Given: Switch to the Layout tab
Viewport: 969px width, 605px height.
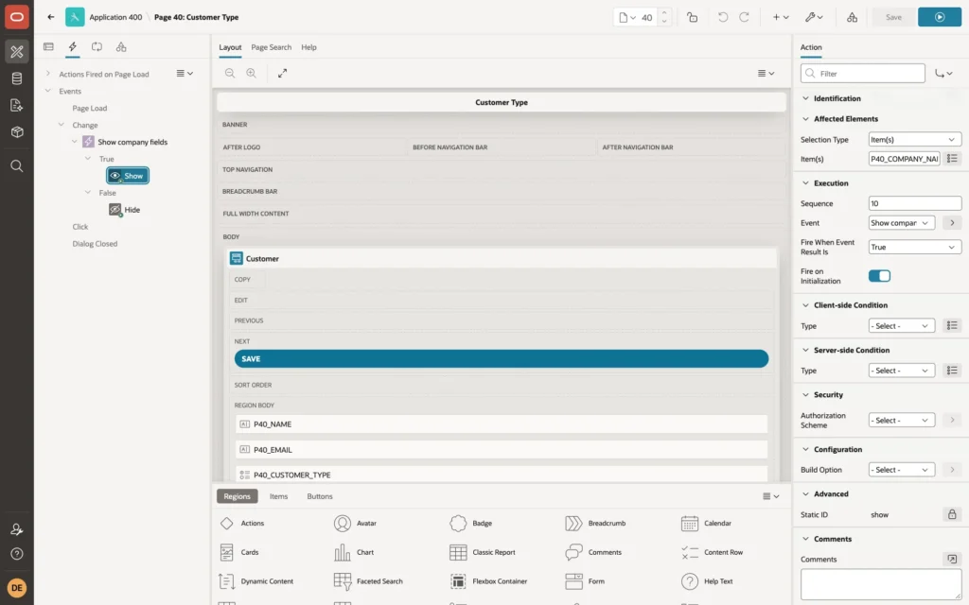Looking at the screenshot, I should click(x=230, y=47).
